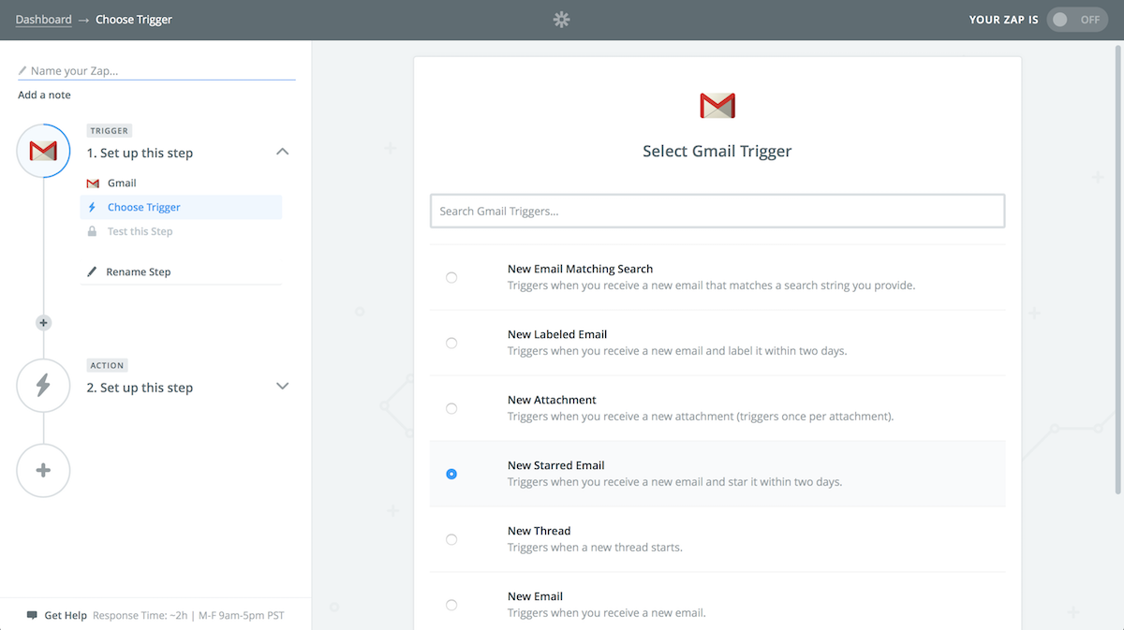Focus the Name your Zap field
The height and width of the screenshot is (630, 1124).
coord(156,70)
